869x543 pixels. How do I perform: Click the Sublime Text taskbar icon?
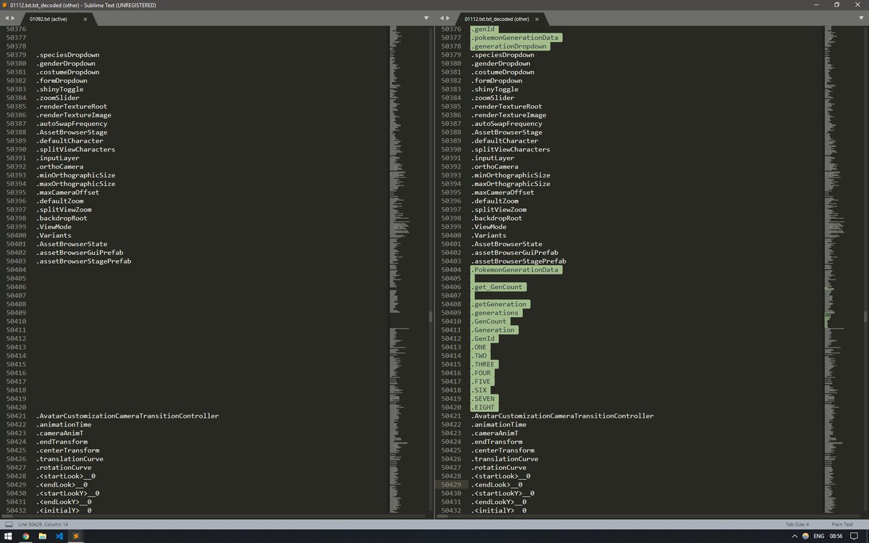(77, 536)
